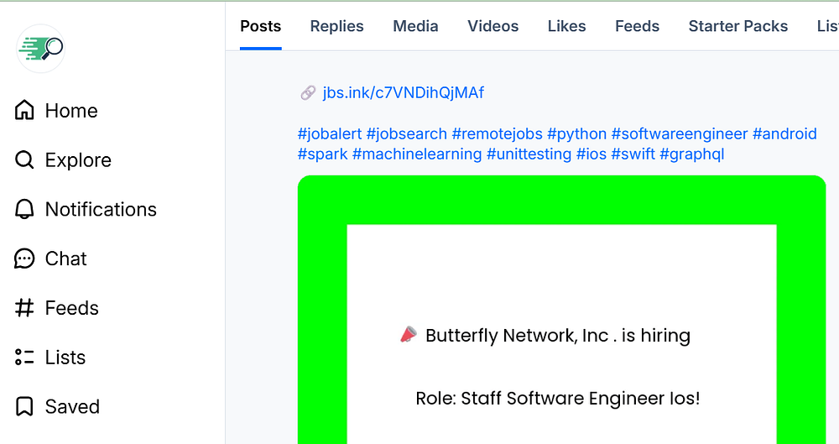
Task: Open the Lists label in sidebar
Action: tap(65, 358)
